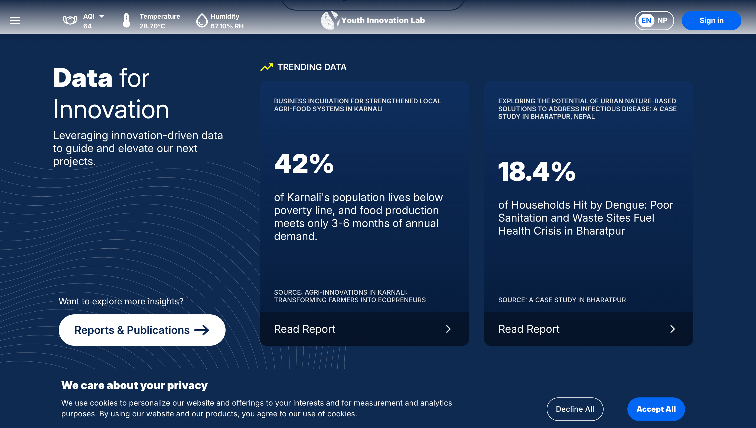Click the Sign in button
The image size is (756, 428).
pyautogui.click(x=711, y=20)
